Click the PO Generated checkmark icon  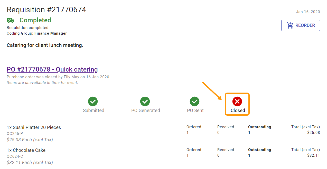tap(145, 102)
